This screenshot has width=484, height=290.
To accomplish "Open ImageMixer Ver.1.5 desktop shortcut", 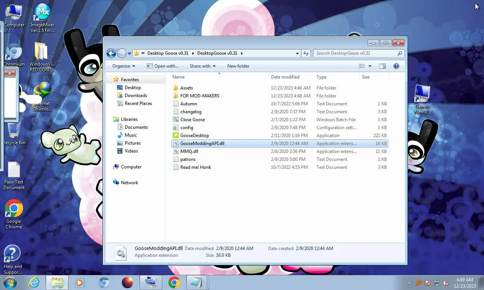I will tap(42, 18).
